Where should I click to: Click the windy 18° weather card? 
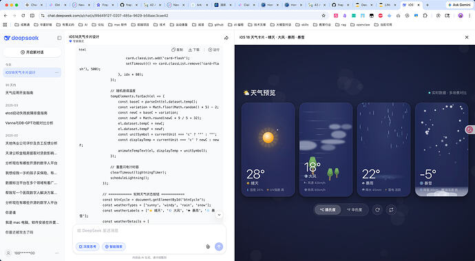click(x=326, y=149)
